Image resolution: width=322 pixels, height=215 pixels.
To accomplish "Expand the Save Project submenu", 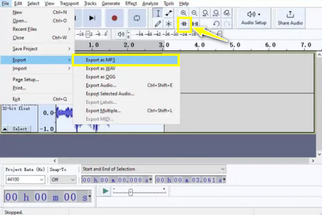I will 37,49.
